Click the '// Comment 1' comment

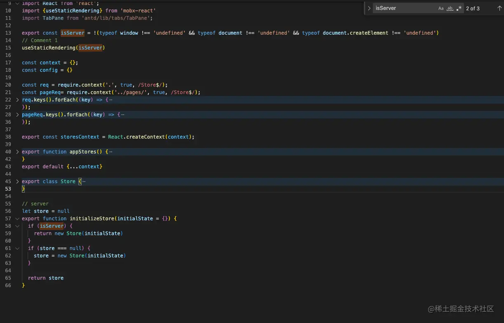[40, 40]
